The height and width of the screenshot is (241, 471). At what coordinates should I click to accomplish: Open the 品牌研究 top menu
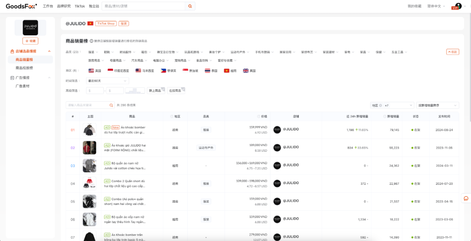coord(64,6)
